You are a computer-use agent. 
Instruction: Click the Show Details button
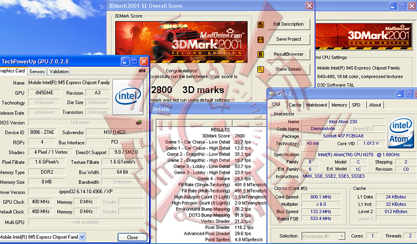tap(289, 69)
